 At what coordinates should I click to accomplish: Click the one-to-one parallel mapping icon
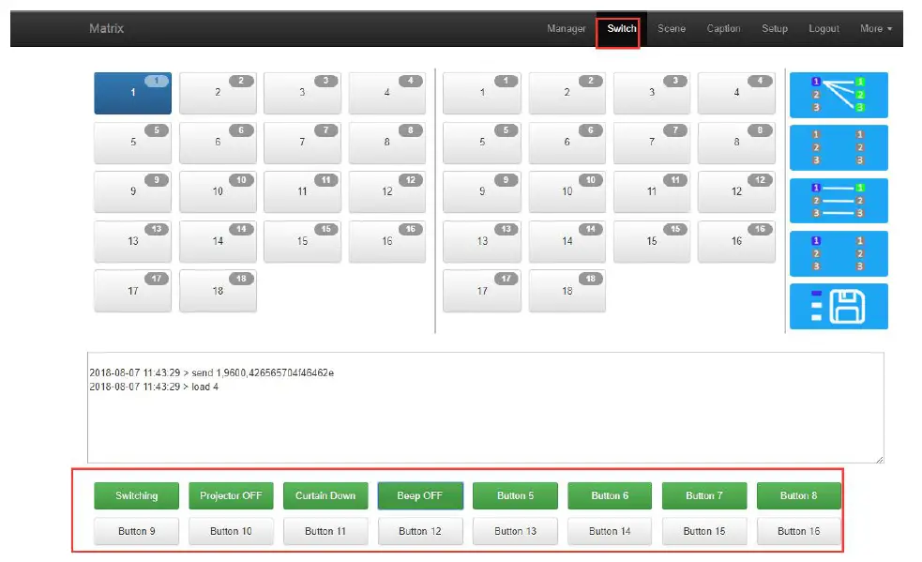click(839, 201)
